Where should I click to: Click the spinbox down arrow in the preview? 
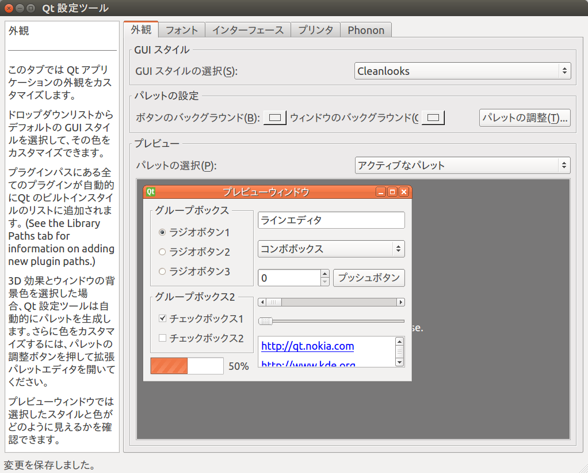(323, 281)
